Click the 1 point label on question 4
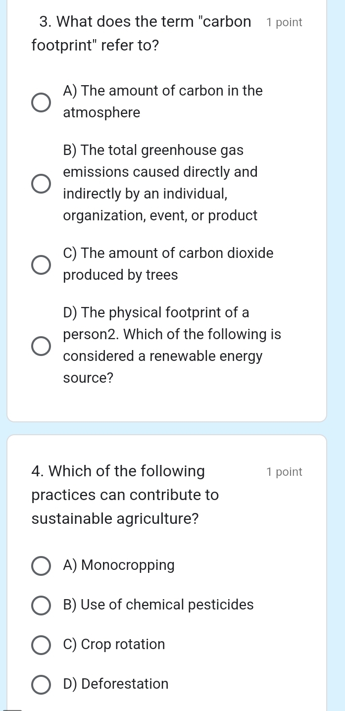Screen dimensions: 345x711 click(x=285, y=472)
